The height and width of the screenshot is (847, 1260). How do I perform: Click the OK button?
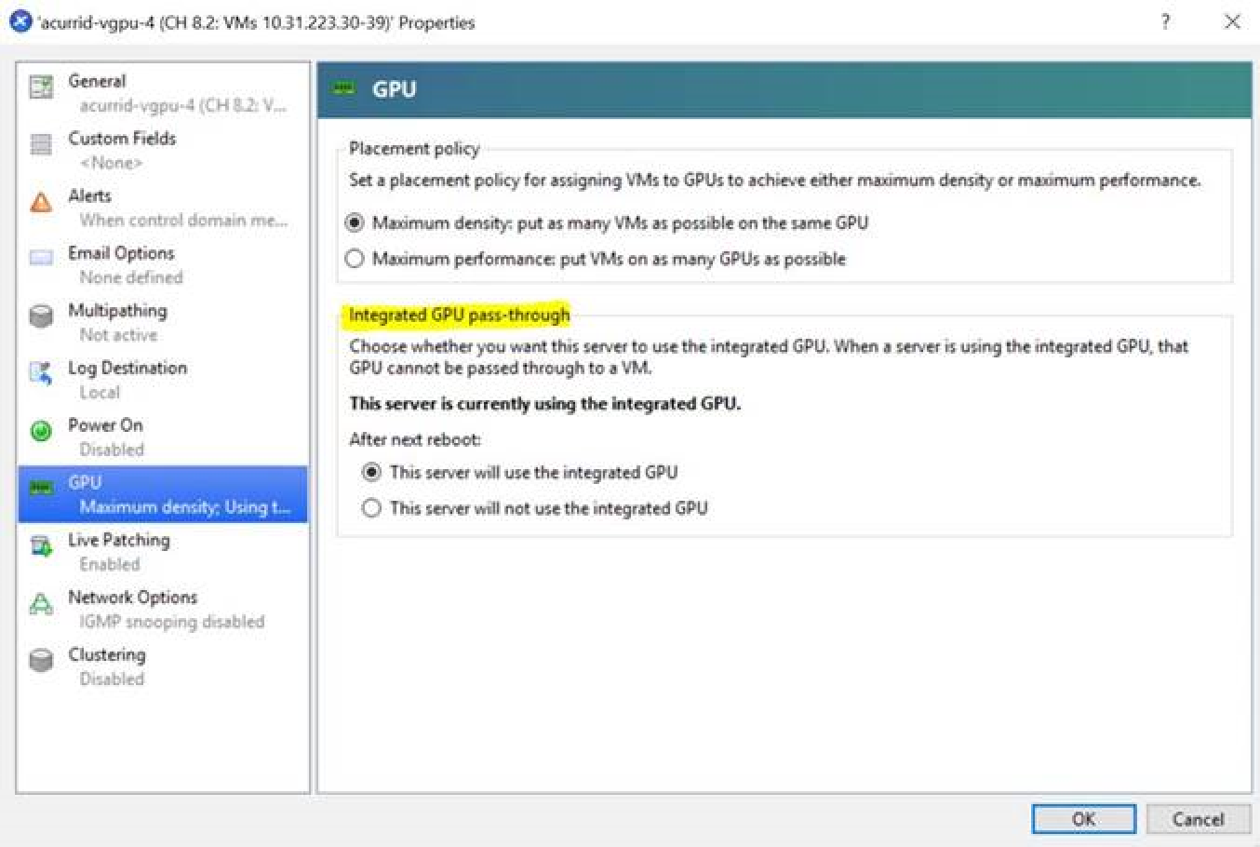(1082, 819)
